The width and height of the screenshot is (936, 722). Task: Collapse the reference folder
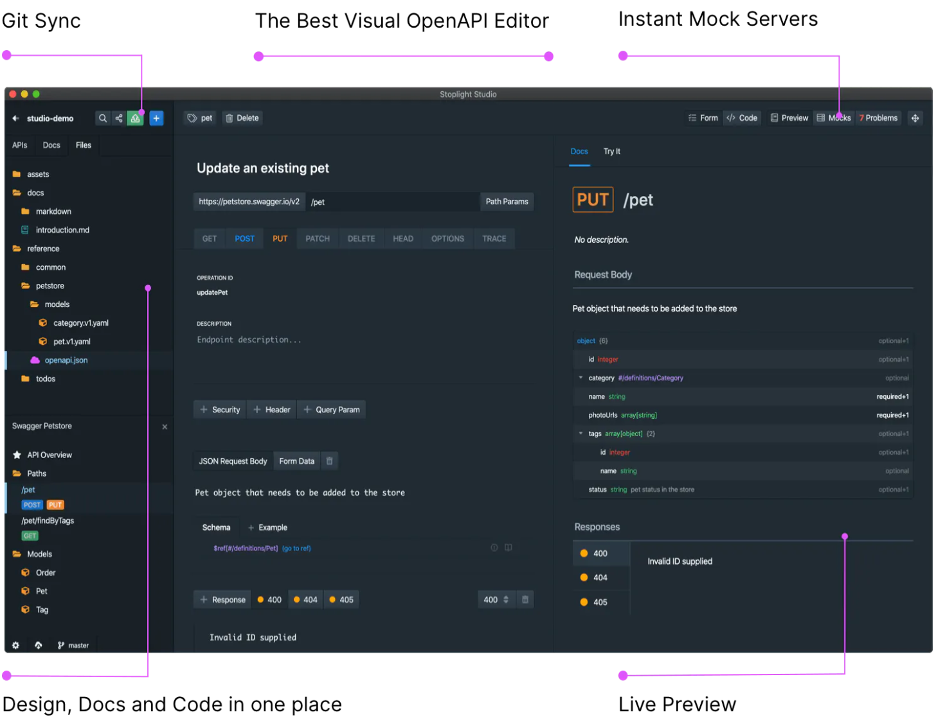click(89, 249)
